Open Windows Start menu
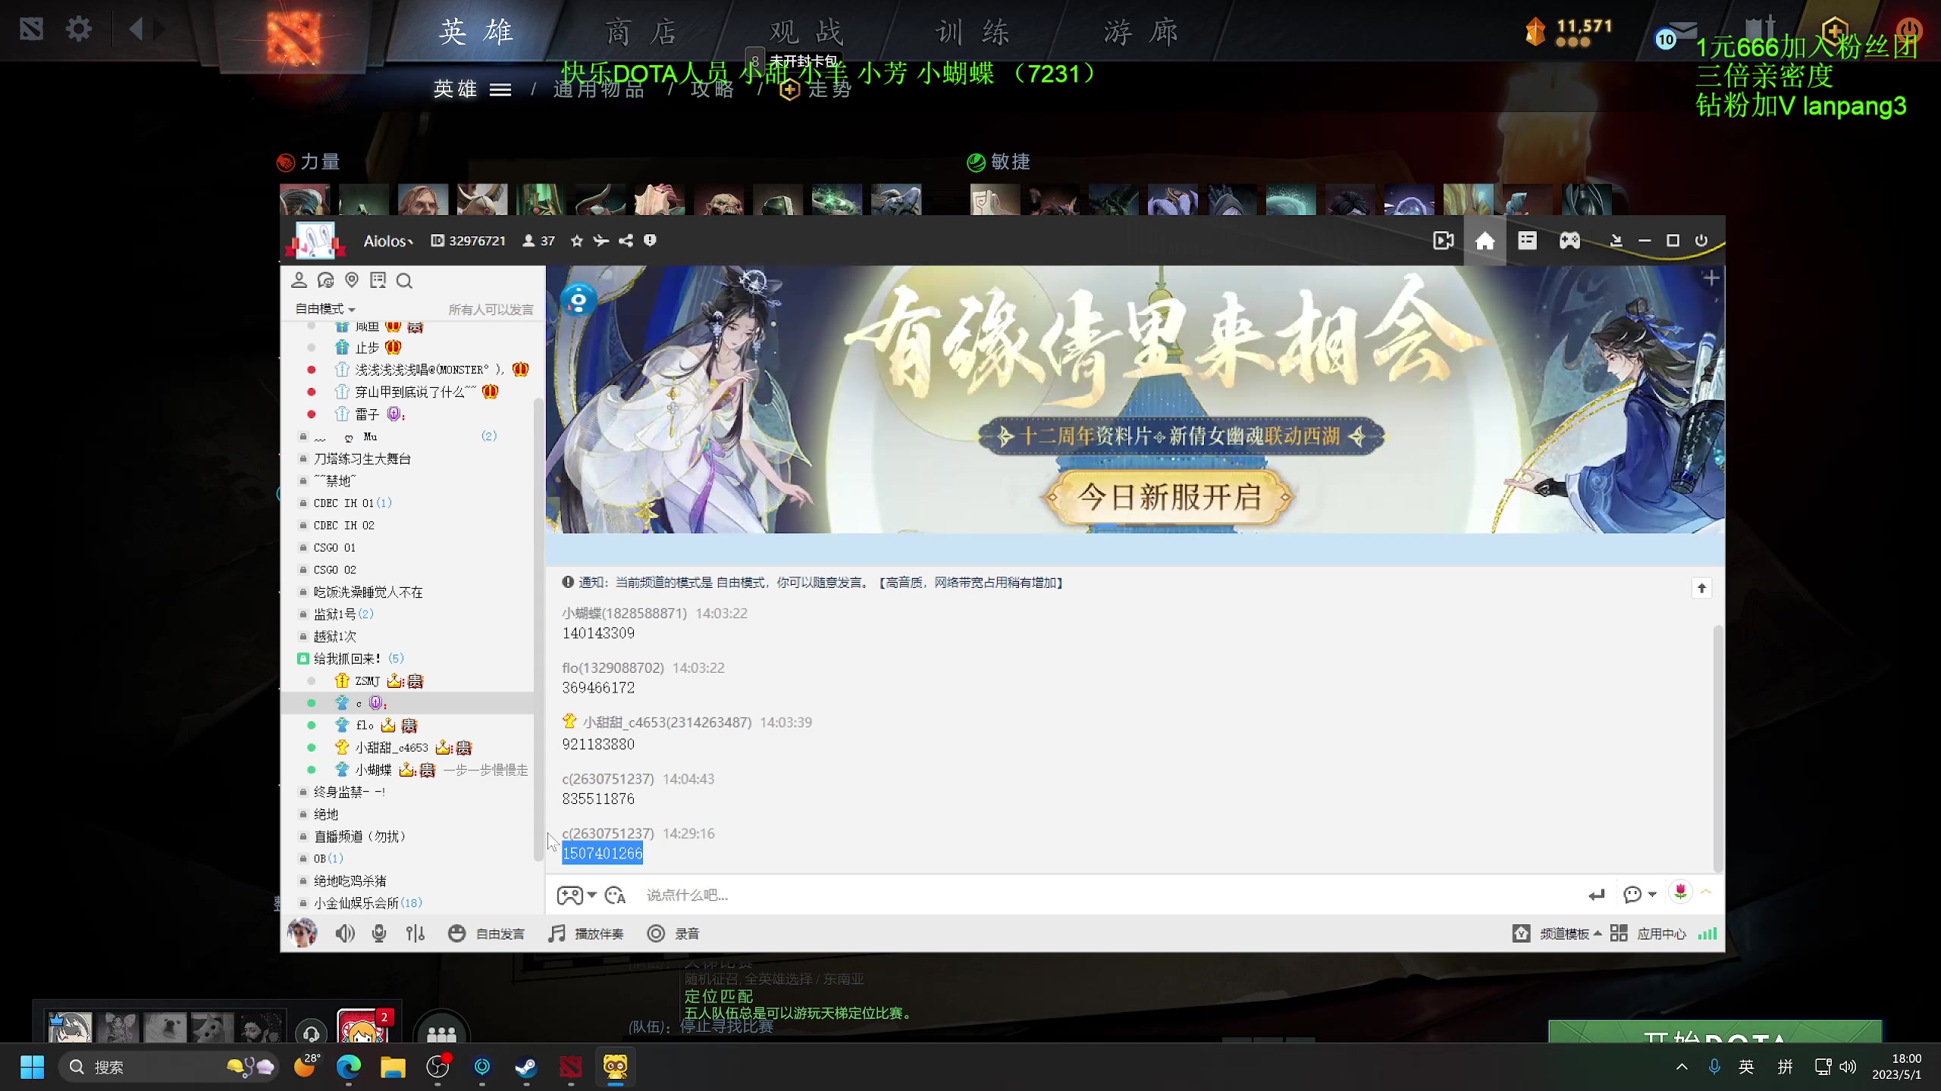 coord(32,1067)
